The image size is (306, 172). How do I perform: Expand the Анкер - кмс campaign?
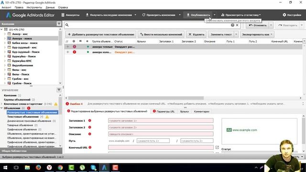pyautogui.click(x=5, y=34)
